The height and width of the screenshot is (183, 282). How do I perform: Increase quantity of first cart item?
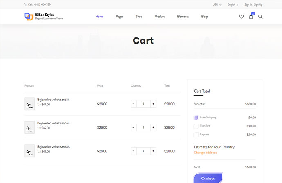click(153, 104)
